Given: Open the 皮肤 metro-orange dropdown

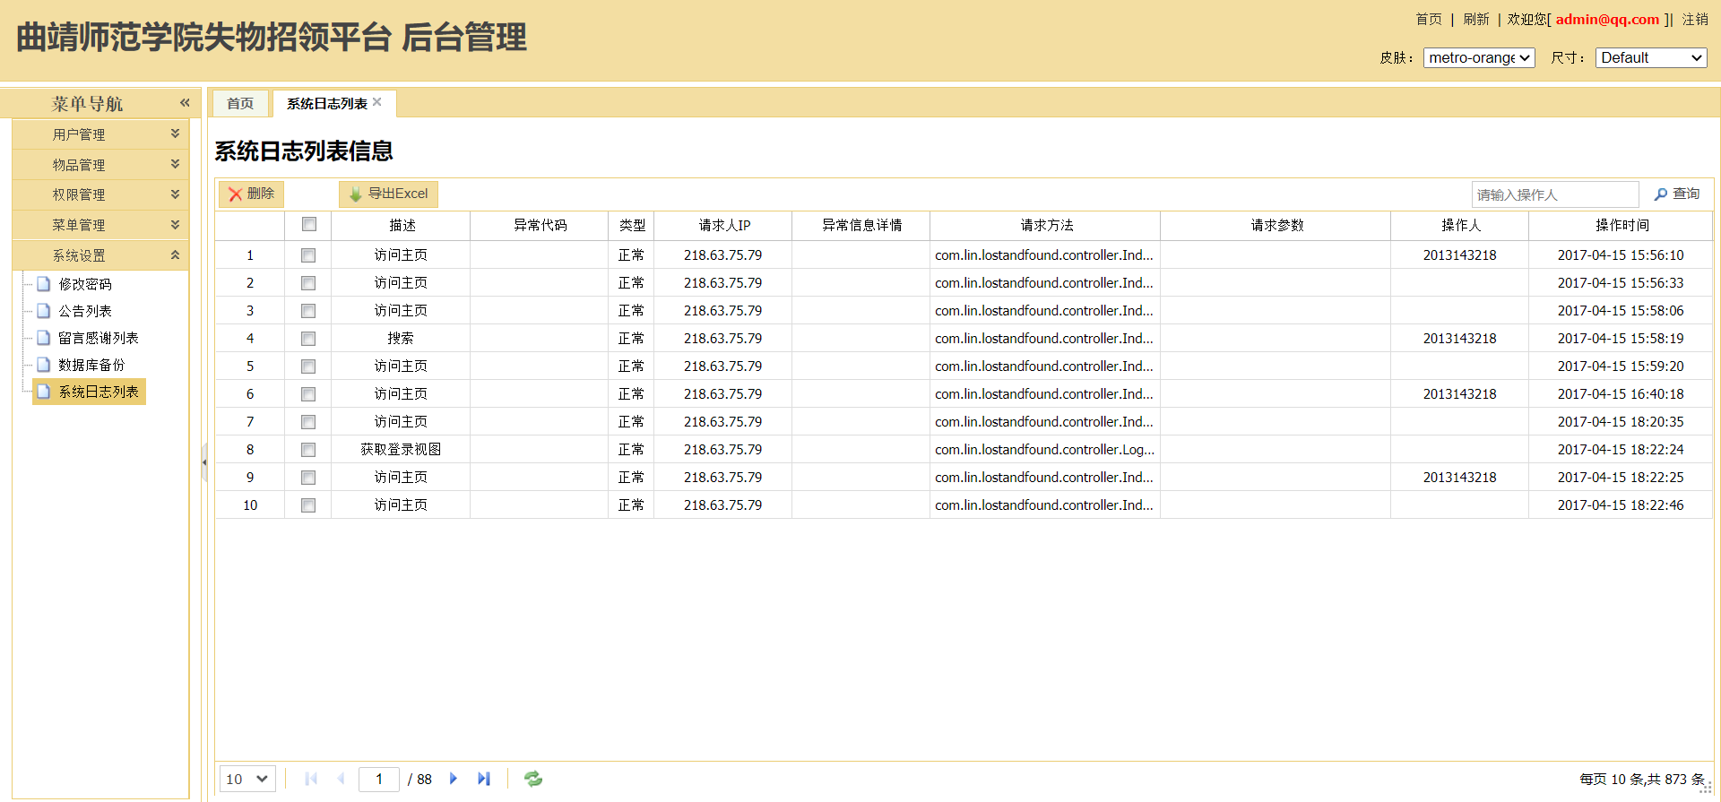Looking at the screenshot, I should pyautogui.click(x=1479, y=57).
